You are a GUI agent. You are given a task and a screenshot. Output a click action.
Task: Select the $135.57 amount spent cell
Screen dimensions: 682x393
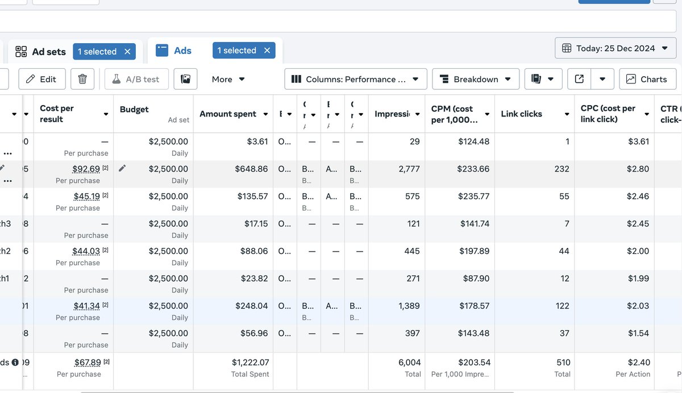coord(253,196)
